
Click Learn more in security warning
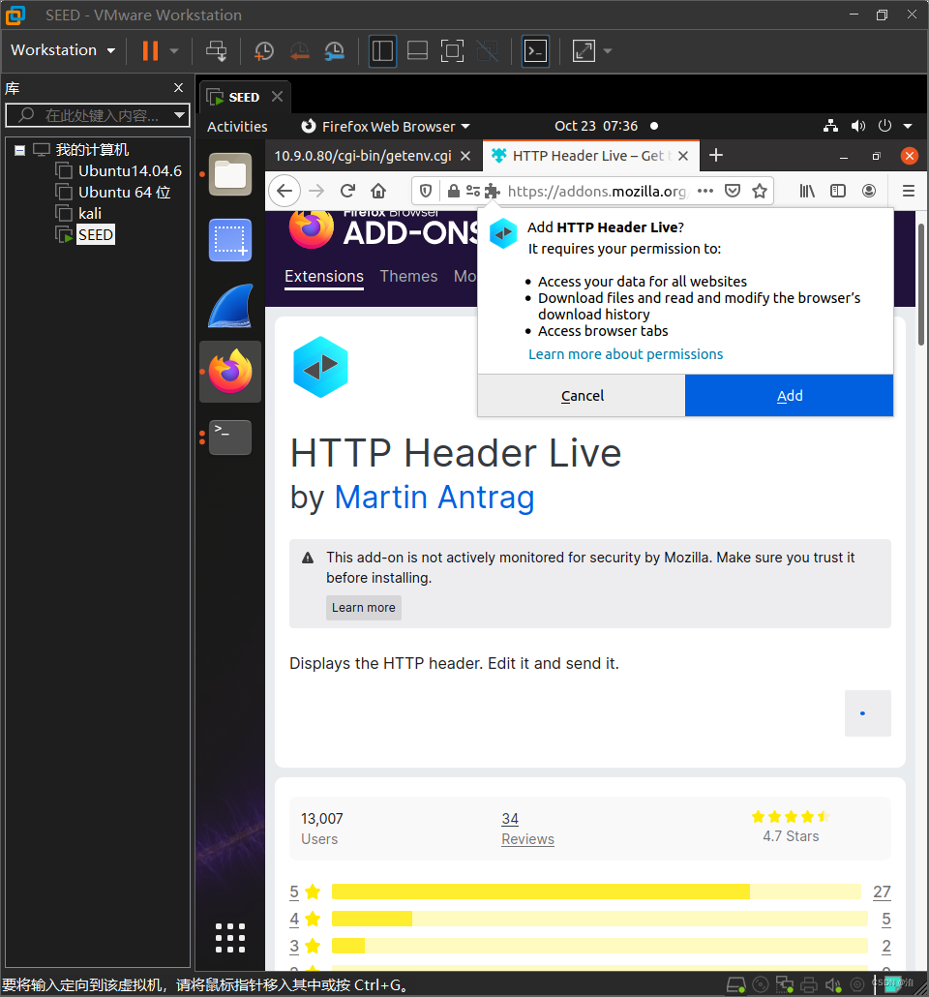pyautogui.click(x=364, y=607)
